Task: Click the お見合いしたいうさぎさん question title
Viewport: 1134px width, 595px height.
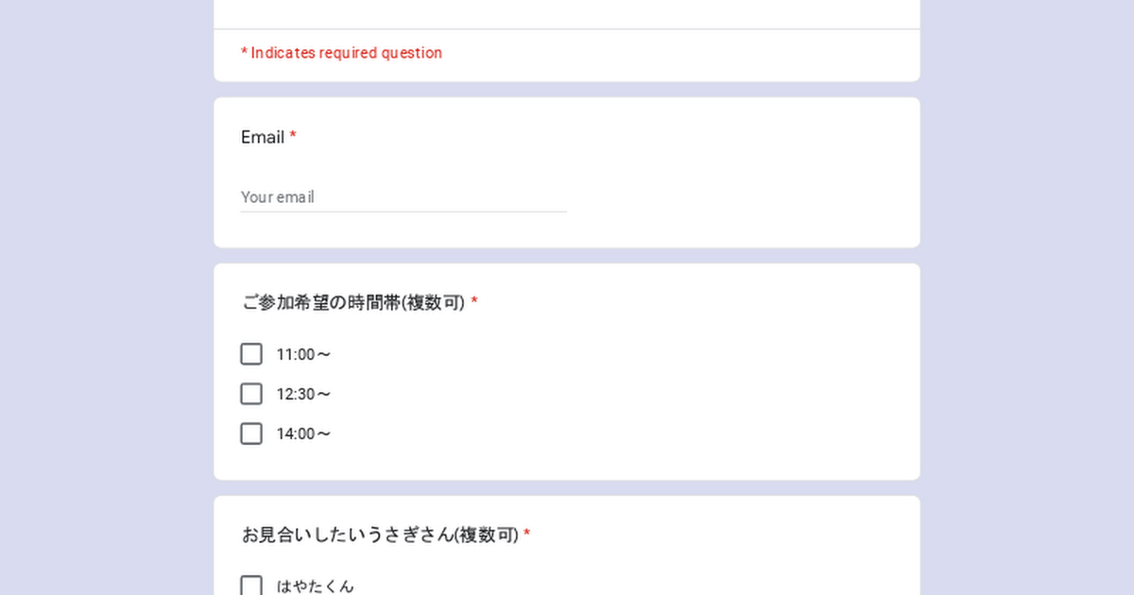Action: tap(380, 535)
